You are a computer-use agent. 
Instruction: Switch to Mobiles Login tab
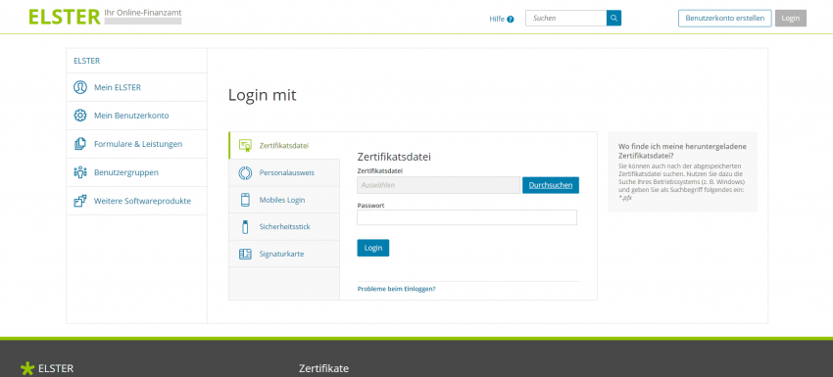(284, 200)
